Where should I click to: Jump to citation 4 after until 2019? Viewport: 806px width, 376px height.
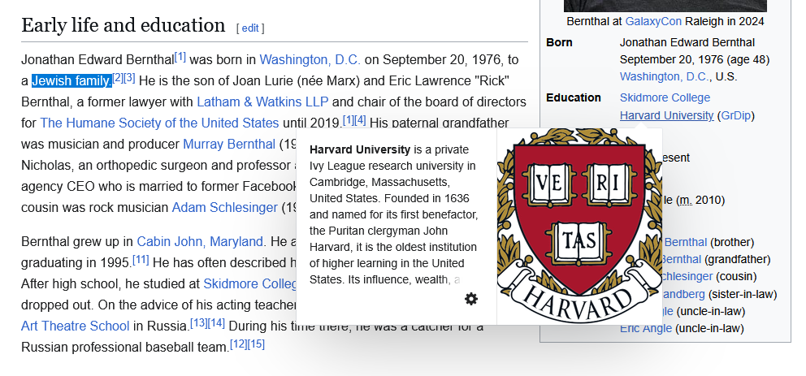360,119
